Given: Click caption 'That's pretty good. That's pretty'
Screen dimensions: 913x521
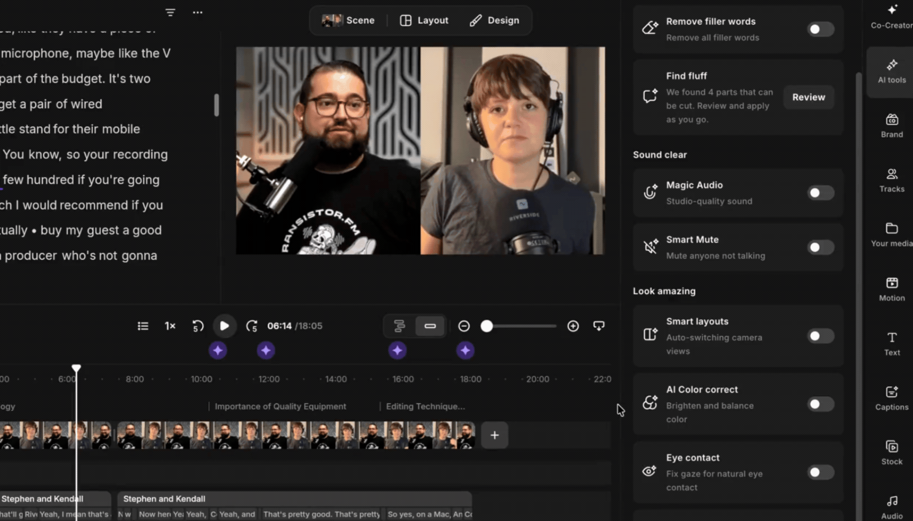Looking at the screenshot, I should (321, 514).
